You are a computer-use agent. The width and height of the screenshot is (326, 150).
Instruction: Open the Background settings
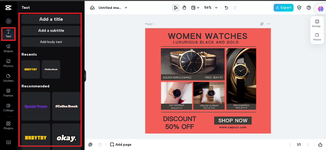click(x=317, y=23)
